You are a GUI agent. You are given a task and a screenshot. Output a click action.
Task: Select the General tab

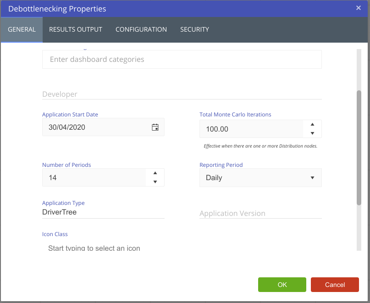coord(22,29)
